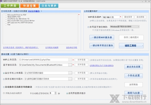
Task: Increase the wait time seconds stepper
Action: (55, 92)
